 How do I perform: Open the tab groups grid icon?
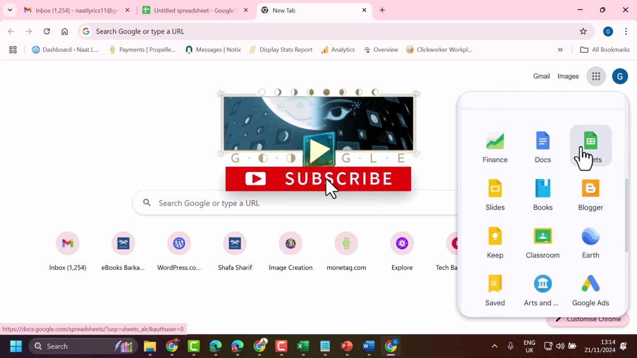pos(13,50)
